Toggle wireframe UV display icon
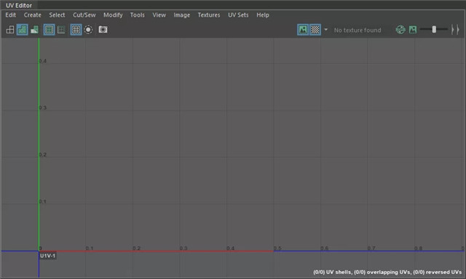 coord(10,30)
